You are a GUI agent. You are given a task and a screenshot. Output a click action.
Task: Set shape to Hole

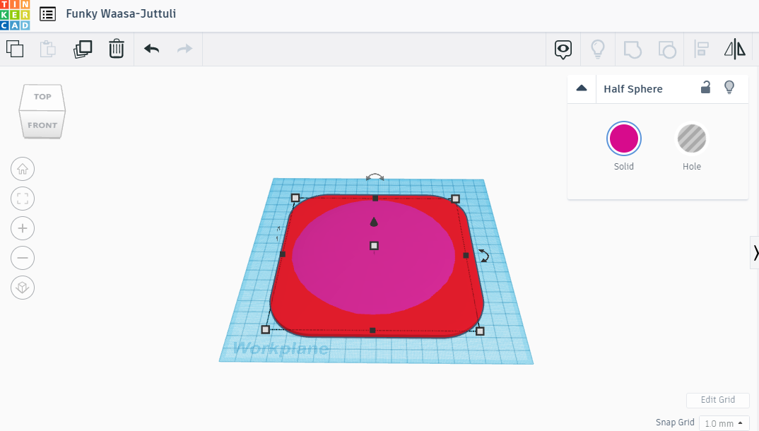692,138
